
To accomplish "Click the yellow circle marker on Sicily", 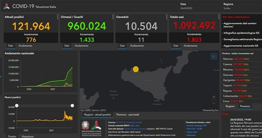I will (x=135, y=69).
